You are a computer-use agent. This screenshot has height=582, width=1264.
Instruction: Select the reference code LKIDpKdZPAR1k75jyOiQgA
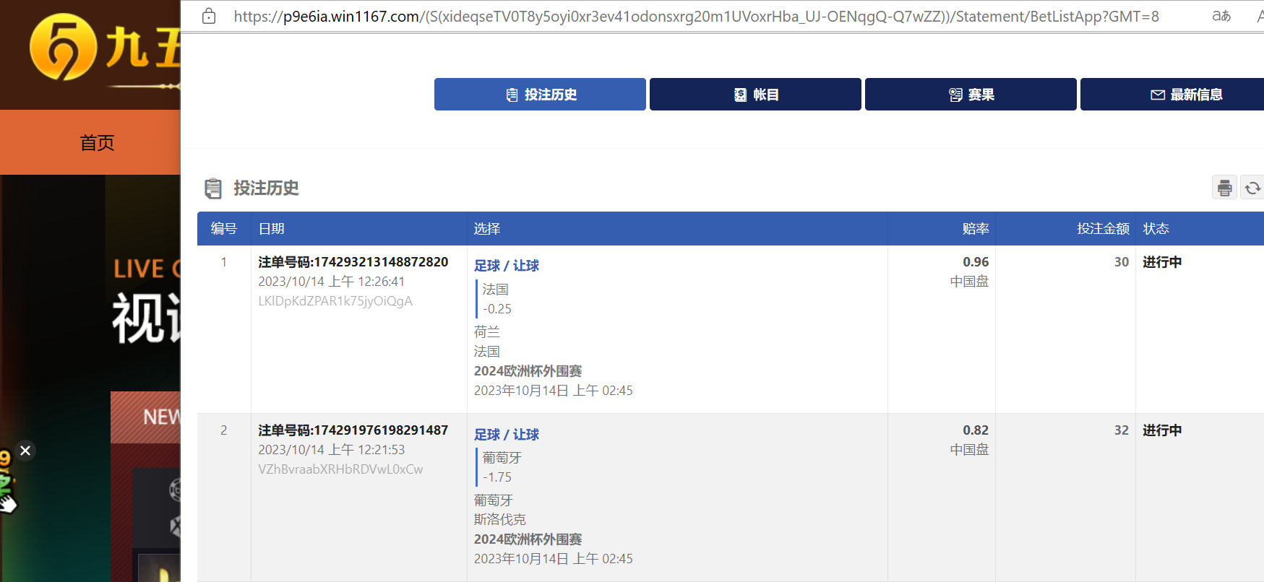[x=335, y=301]
